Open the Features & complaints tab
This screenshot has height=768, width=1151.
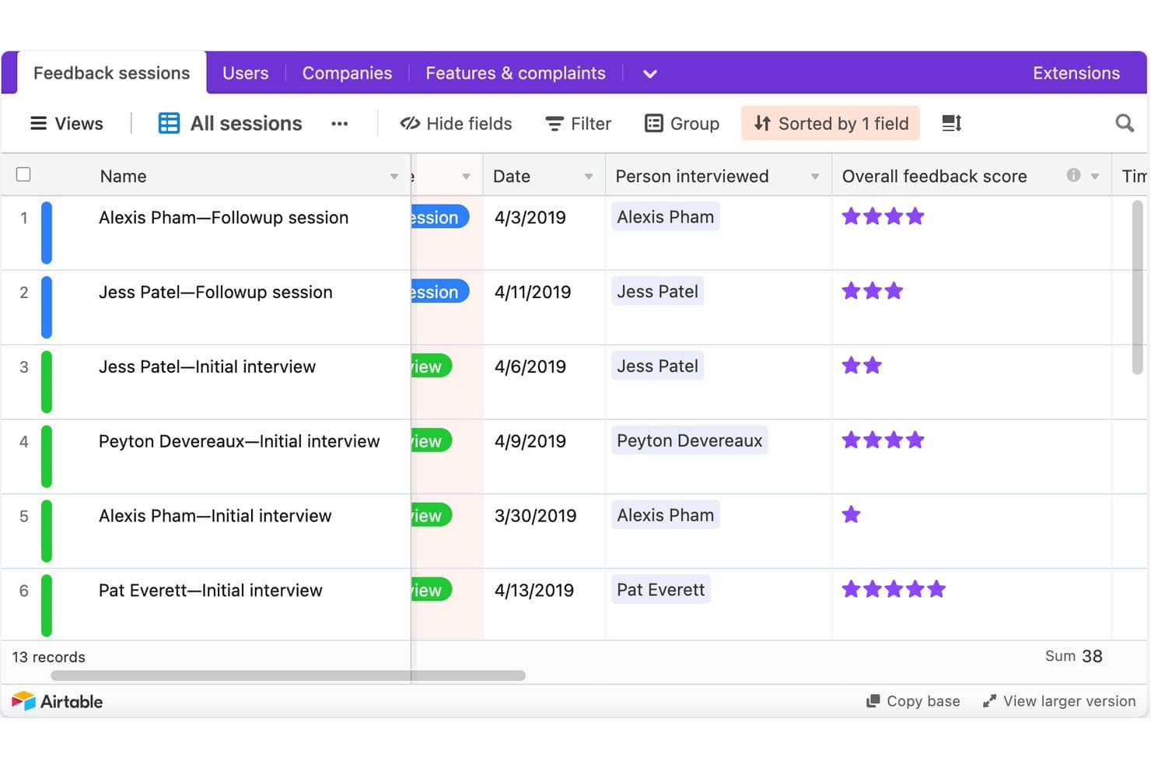[x=516, y=73]
